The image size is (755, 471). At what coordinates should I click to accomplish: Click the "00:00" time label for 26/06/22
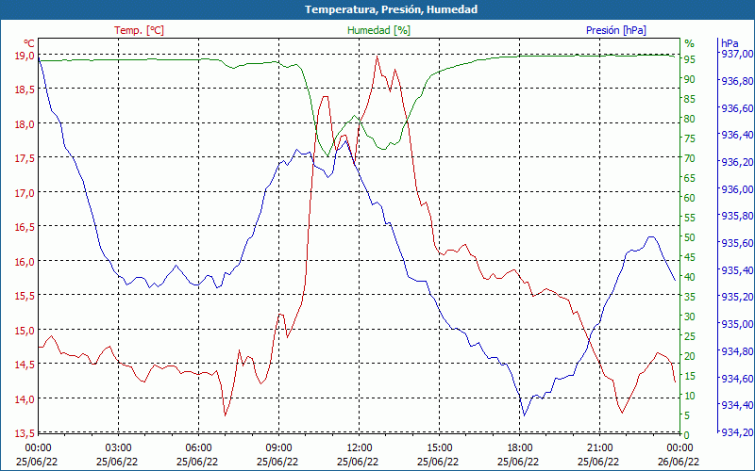(x=679, y=448)
